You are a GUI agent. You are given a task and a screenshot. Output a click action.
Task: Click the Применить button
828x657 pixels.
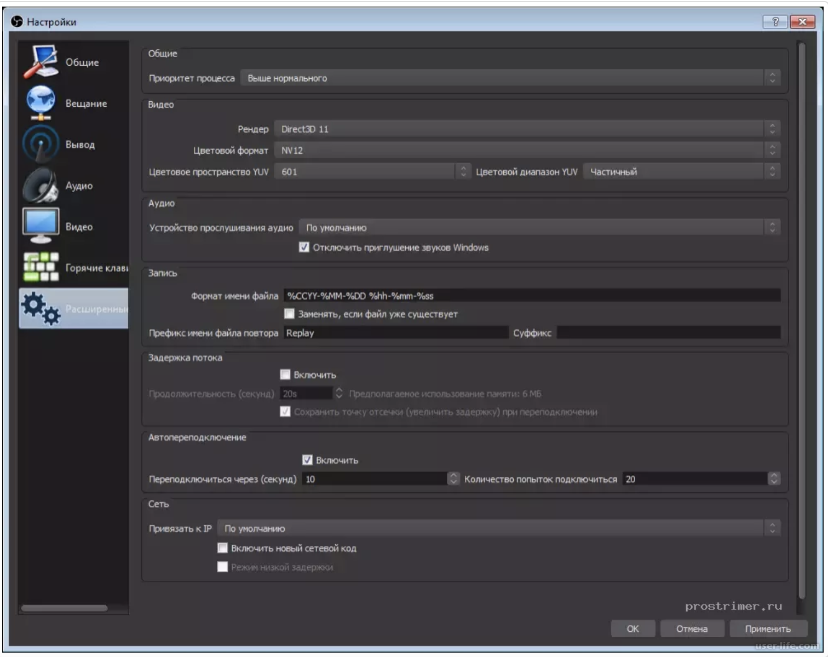(x=768, y=629)
